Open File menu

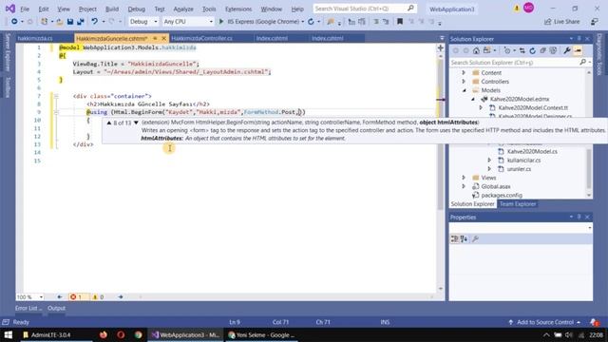pyautogui.click(x=25, y=9)
